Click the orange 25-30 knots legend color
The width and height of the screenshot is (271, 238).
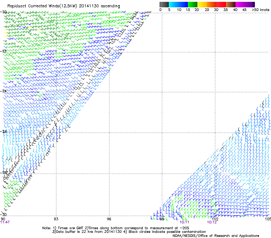click(x=212, y=4)
